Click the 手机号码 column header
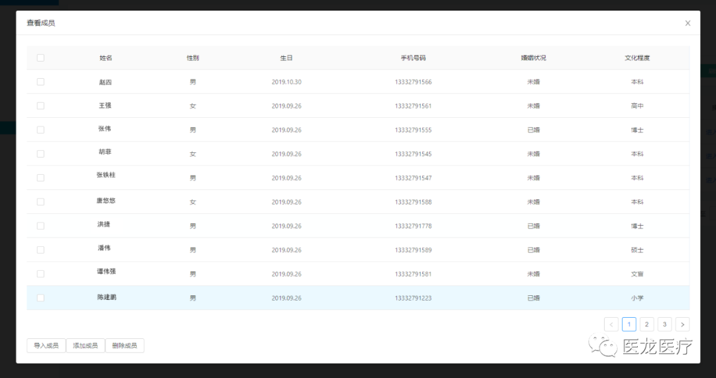 point(413,58)
